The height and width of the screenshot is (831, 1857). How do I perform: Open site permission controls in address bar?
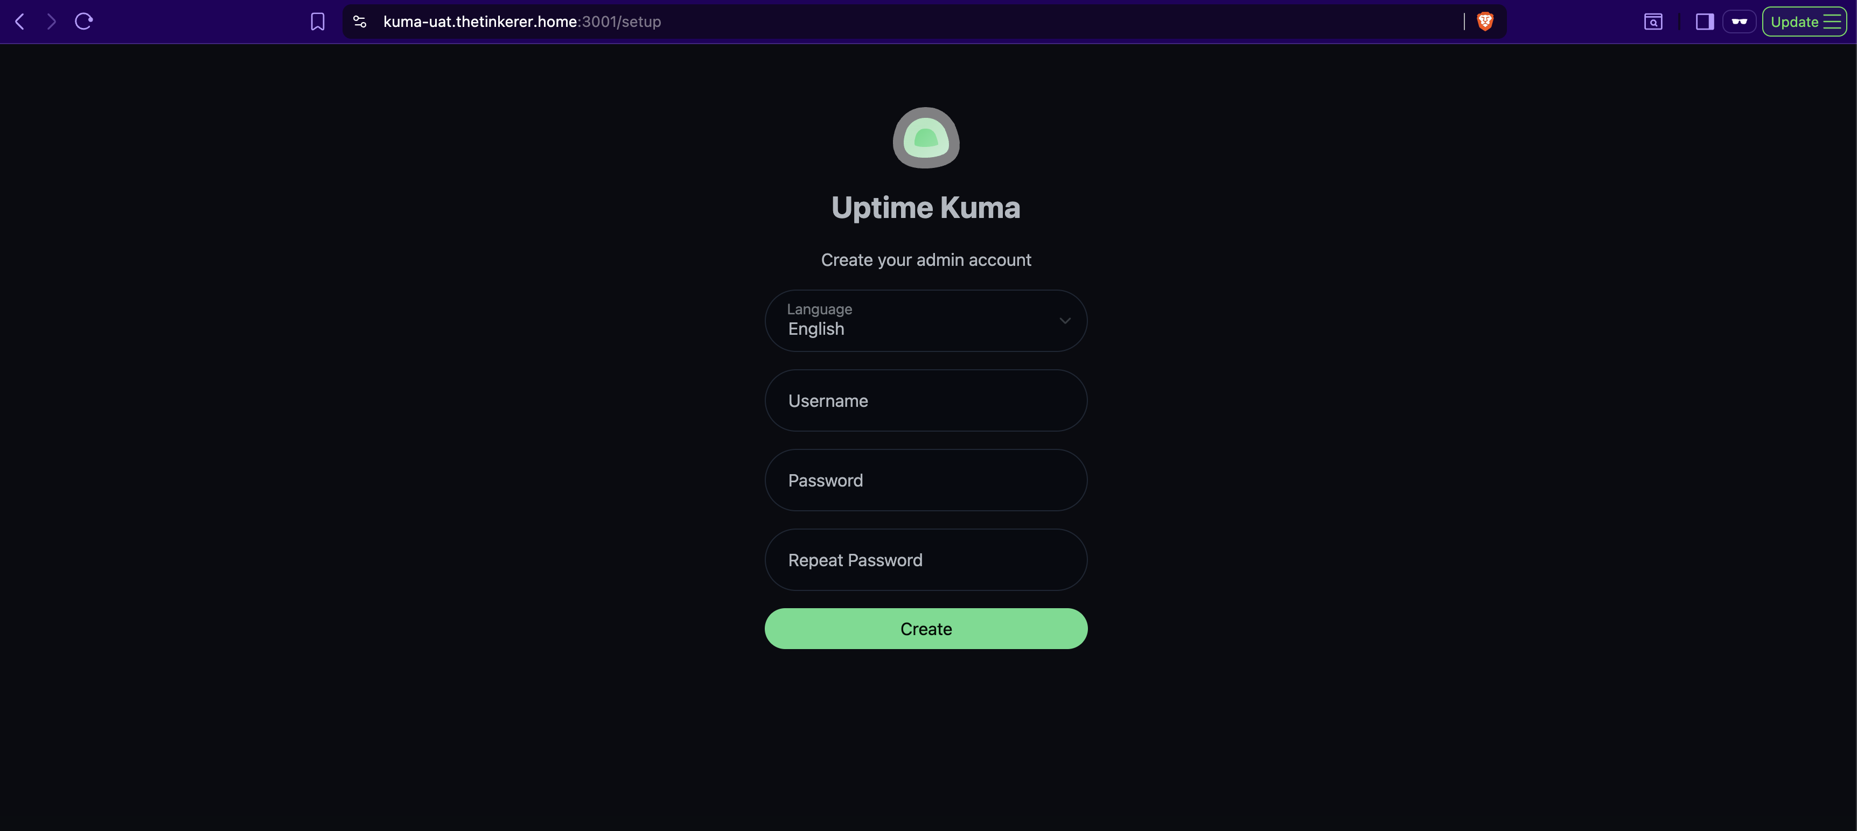point(359,22)
